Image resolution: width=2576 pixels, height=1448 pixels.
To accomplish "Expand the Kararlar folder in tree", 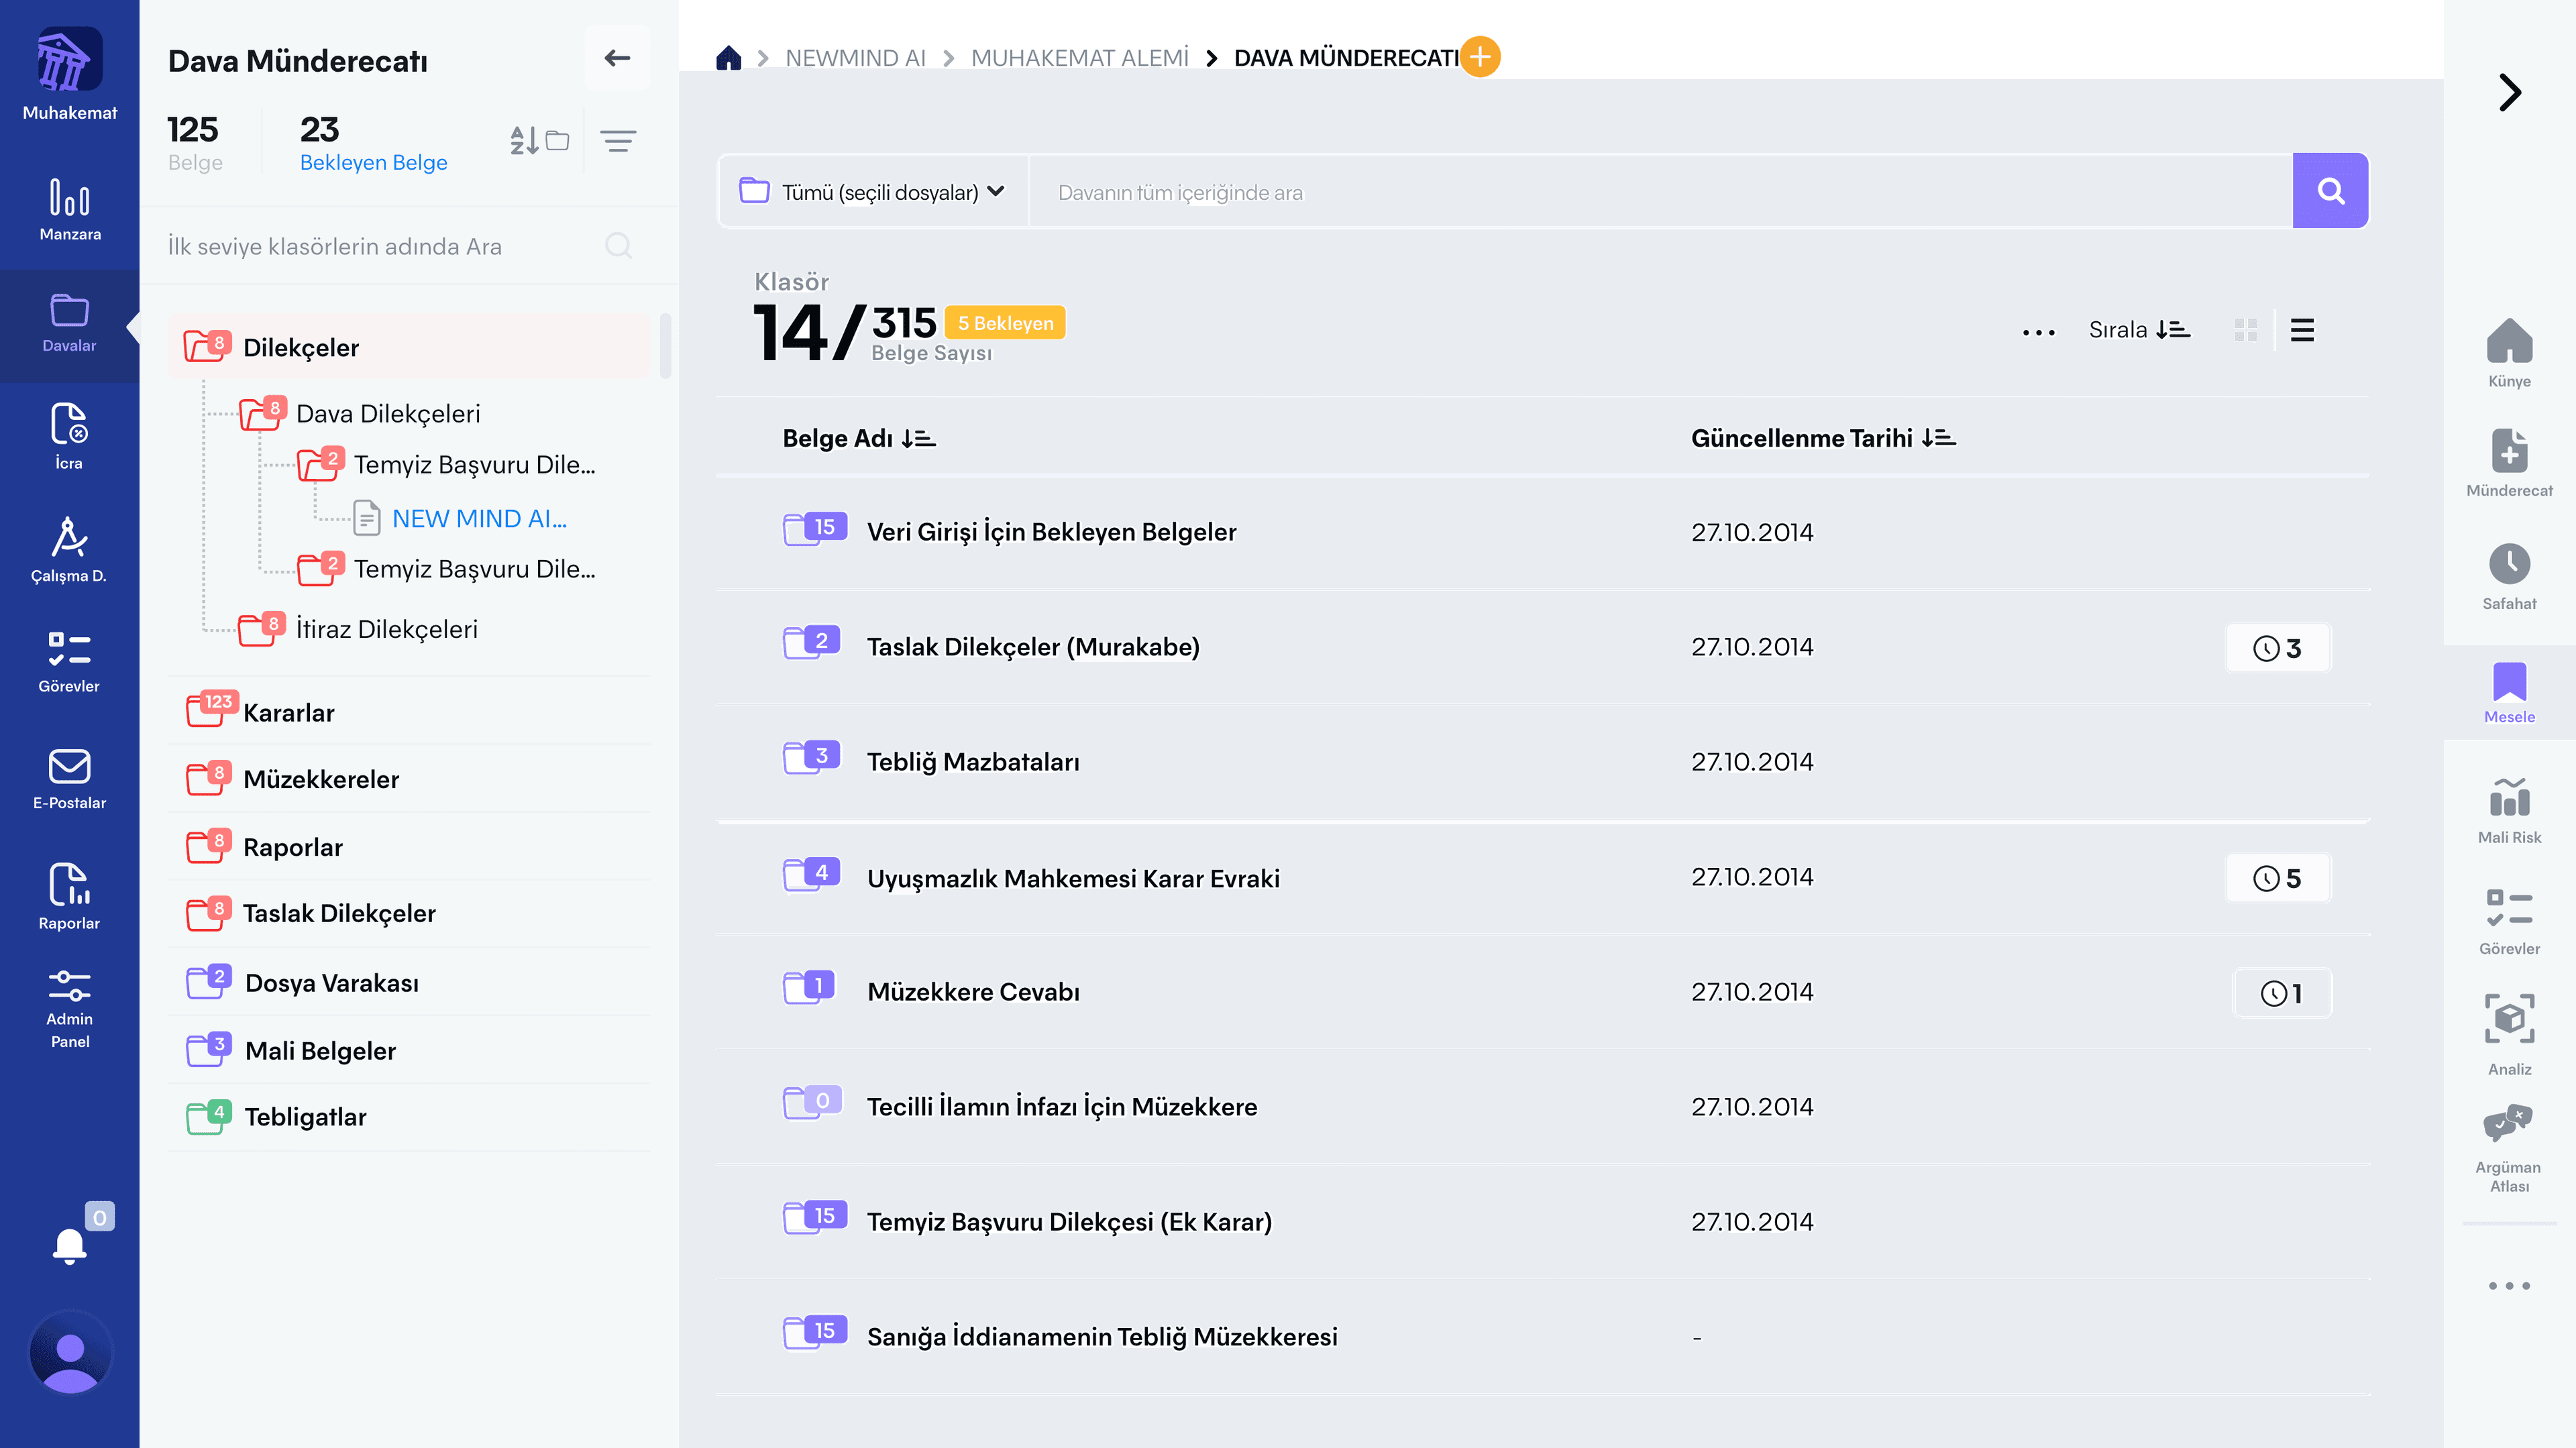I will 289,712.
